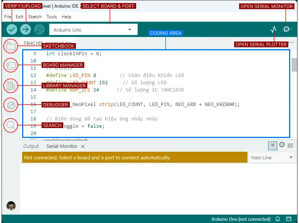Open the File menu
Image resolution: width=299 pixels, height=223 pixels.
point(8,17)
